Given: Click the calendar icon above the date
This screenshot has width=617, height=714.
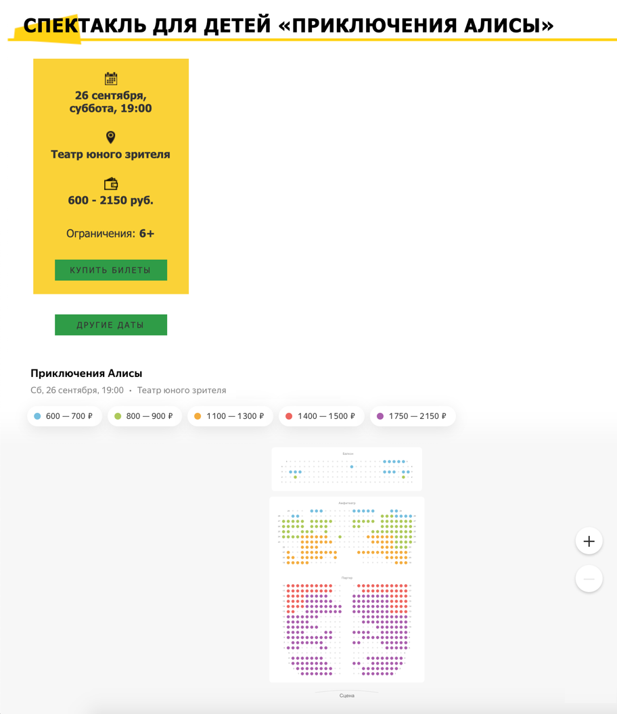Looking at the screenshot, I should [111, 79].
